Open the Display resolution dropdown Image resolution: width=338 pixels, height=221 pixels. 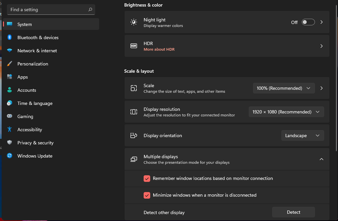click(286, 112)
